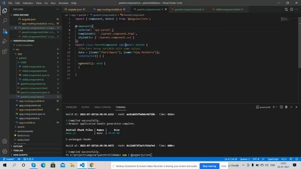Open the Explorer view in activity bar
This screenshot has height=169, width=301.
[x=5, y=10]
